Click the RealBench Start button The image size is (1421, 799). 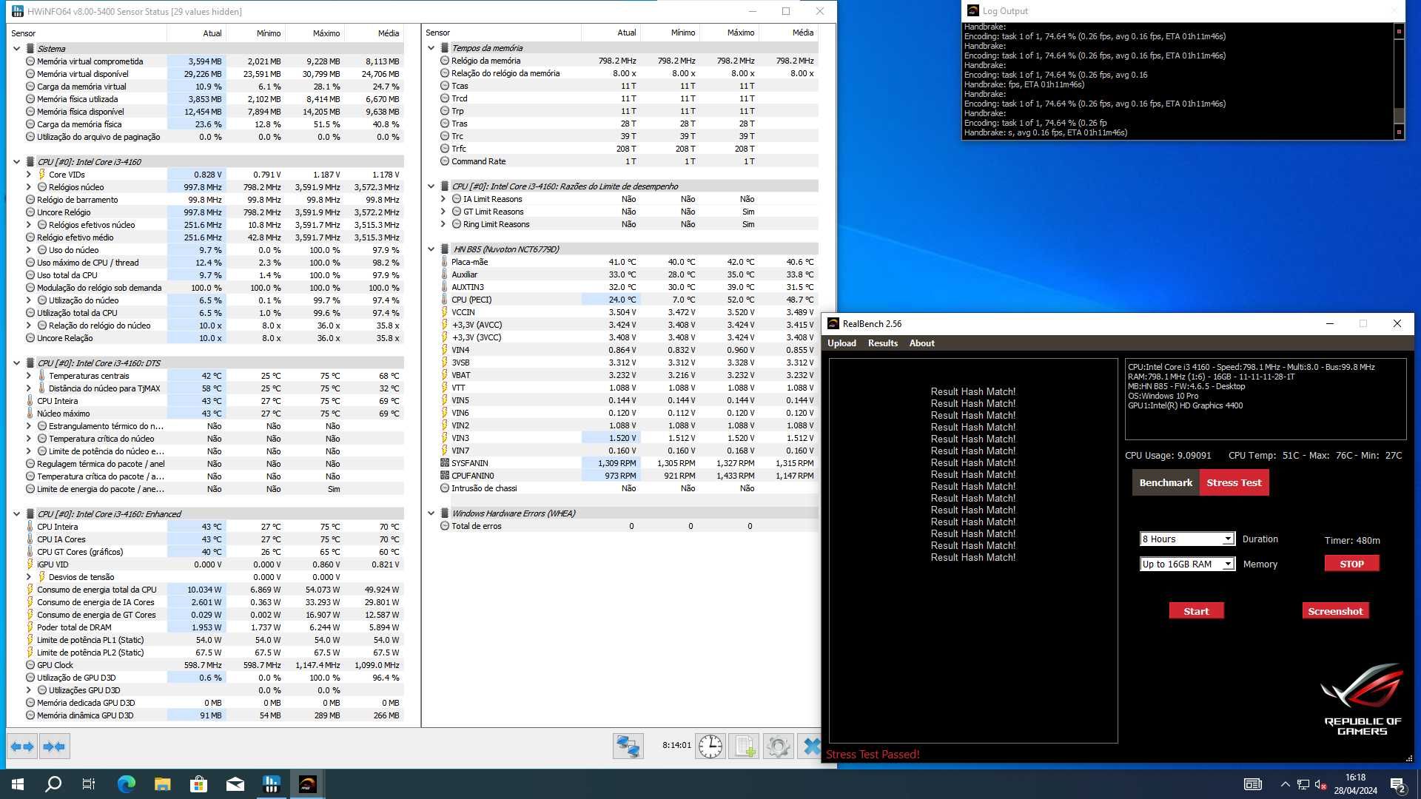[x=1196, y=611]
